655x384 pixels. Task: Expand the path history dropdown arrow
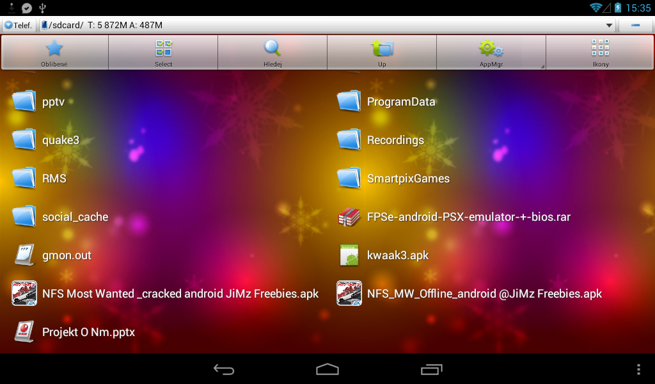tap(610, 26)
